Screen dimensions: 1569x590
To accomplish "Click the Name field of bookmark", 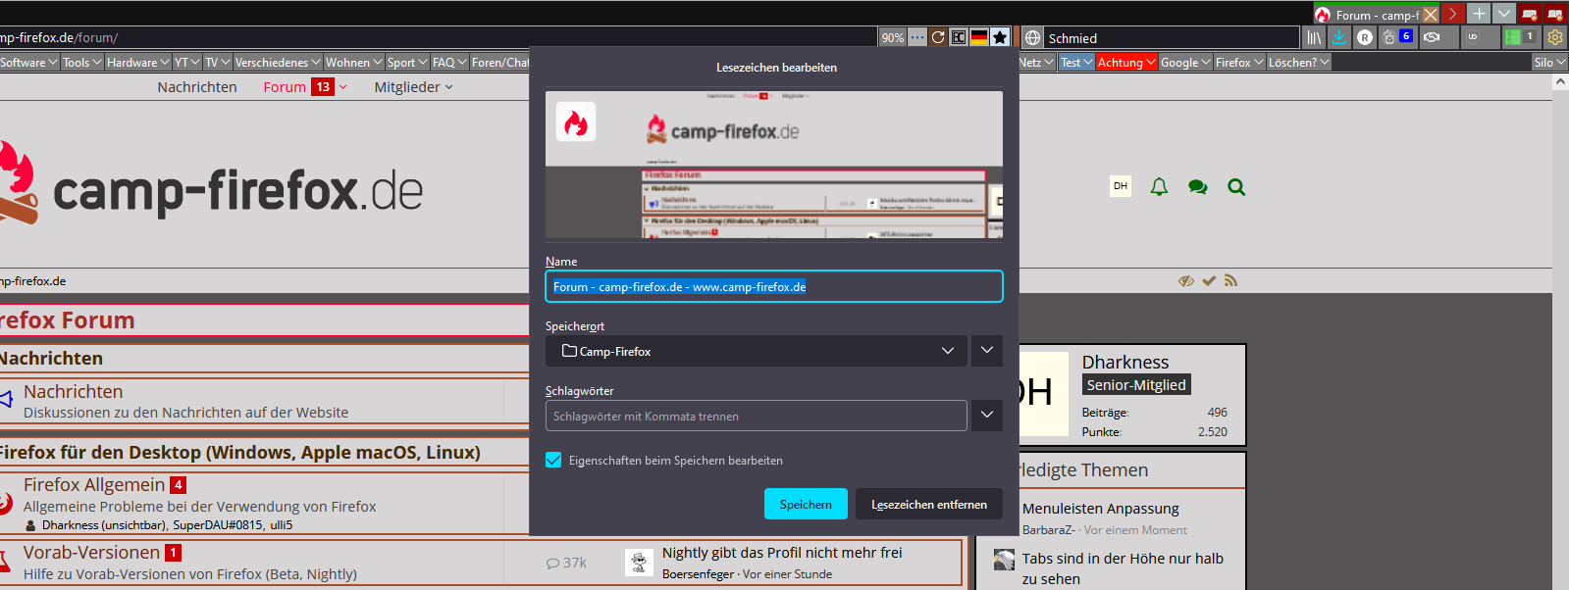I will 774,286.
